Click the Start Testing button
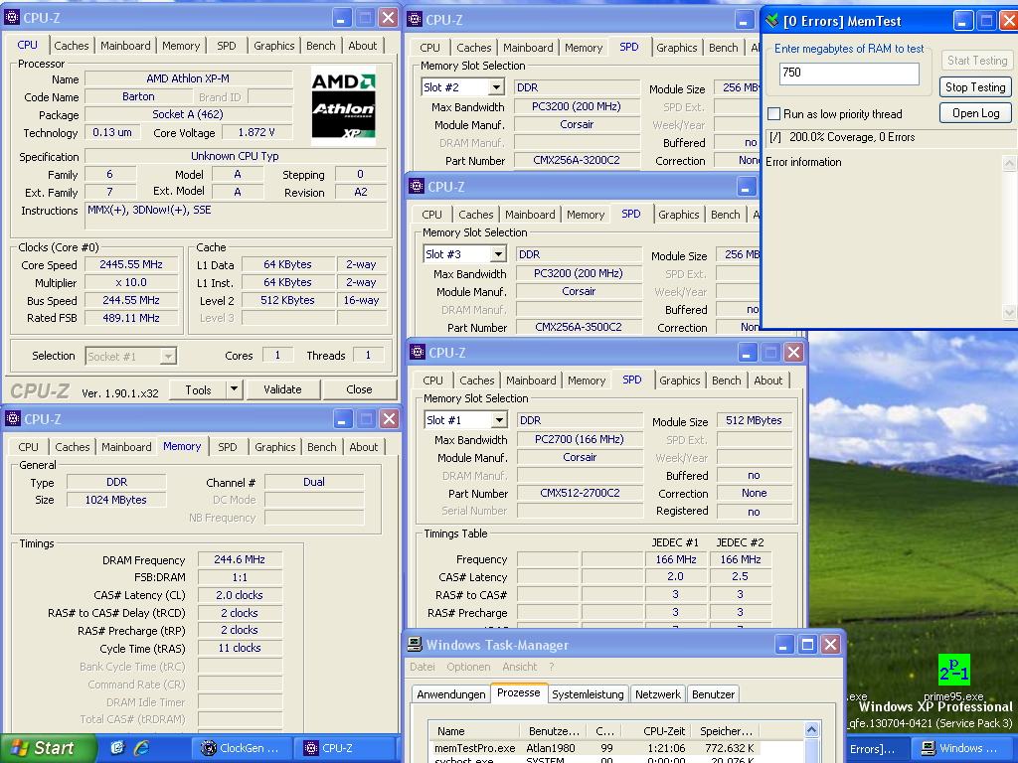 click(976, 61)
